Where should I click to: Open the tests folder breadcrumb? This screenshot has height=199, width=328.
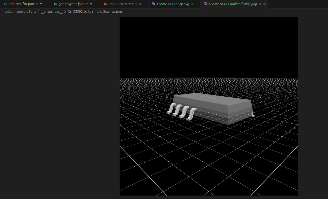[x=8, y=12]
